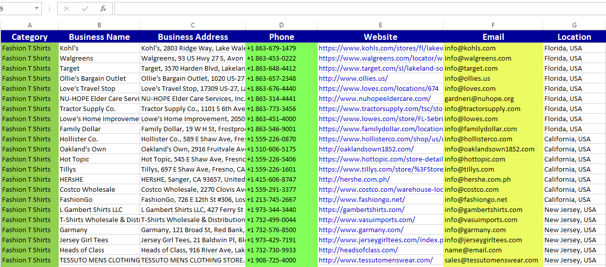
Task: Select column G header
Action: tap(574, 25)
